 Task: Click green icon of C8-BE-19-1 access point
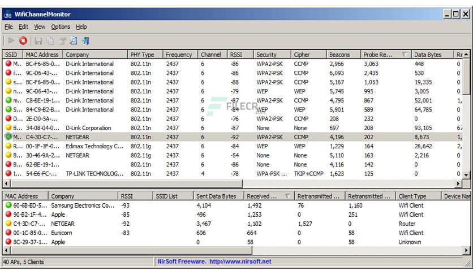pyautogui.click(x=8, y=100)
